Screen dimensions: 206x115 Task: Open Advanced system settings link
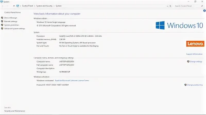pos(15,29)
